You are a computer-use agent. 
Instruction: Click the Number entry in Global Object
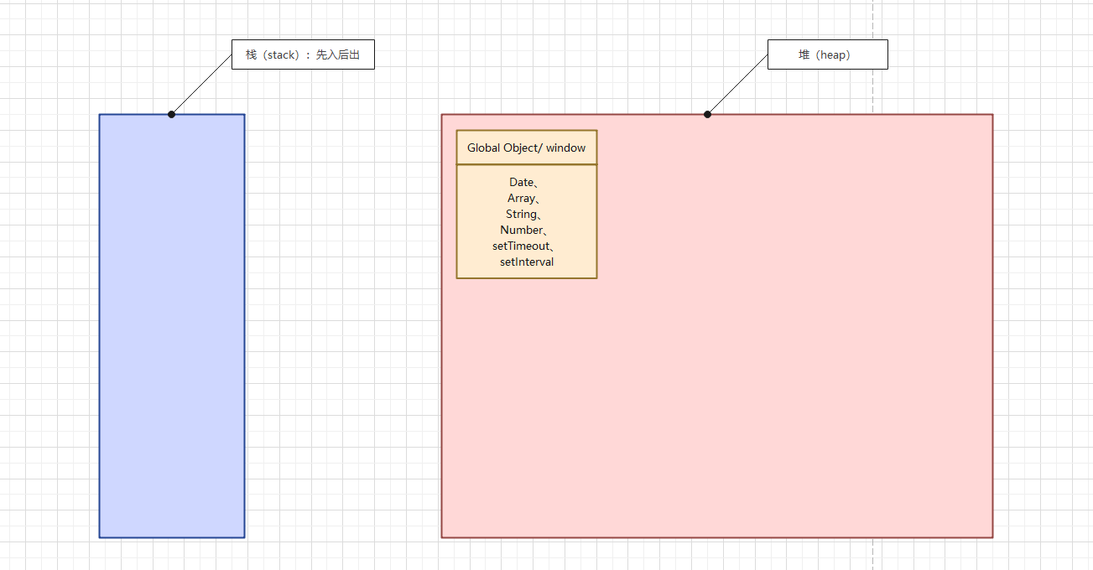(522, 230)
